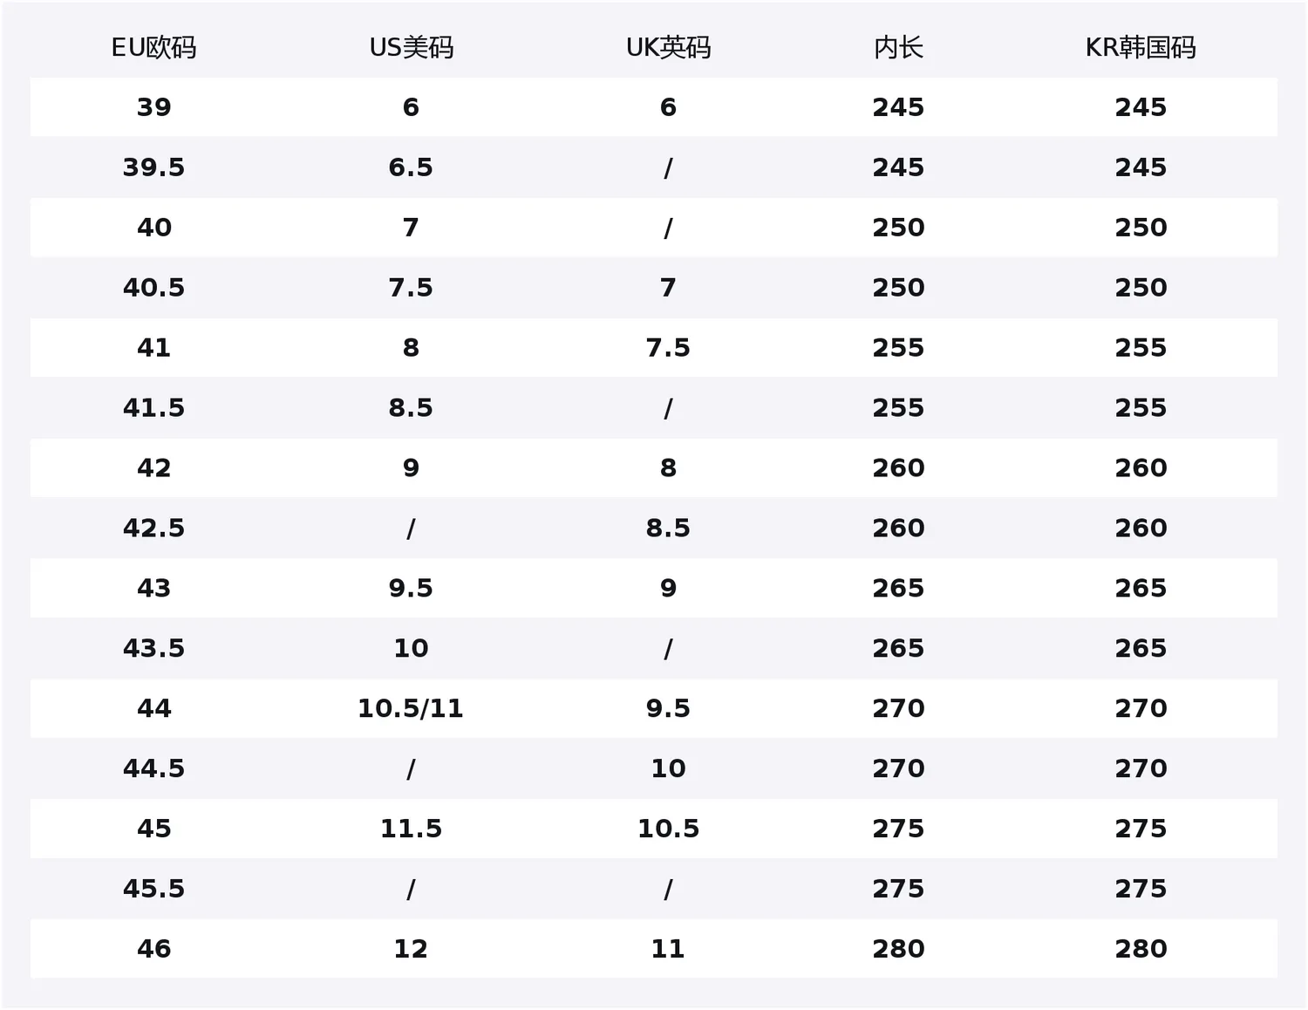Select EU size 40.5 cell
1308x1010 pixels.
[x=153, y=288]
